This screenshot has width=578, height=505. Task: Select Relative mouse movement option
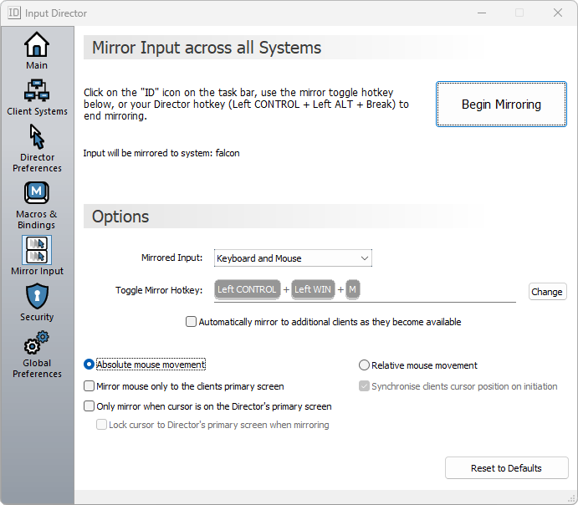(364, 365)
